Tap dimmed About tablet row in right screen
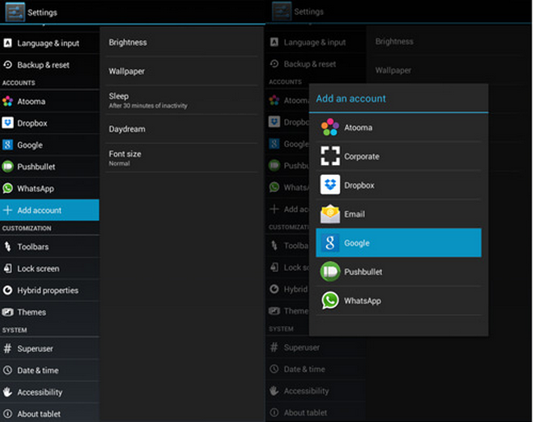Image resolution: width=534 pixels, height=422 pixels. tap(316, 412)
